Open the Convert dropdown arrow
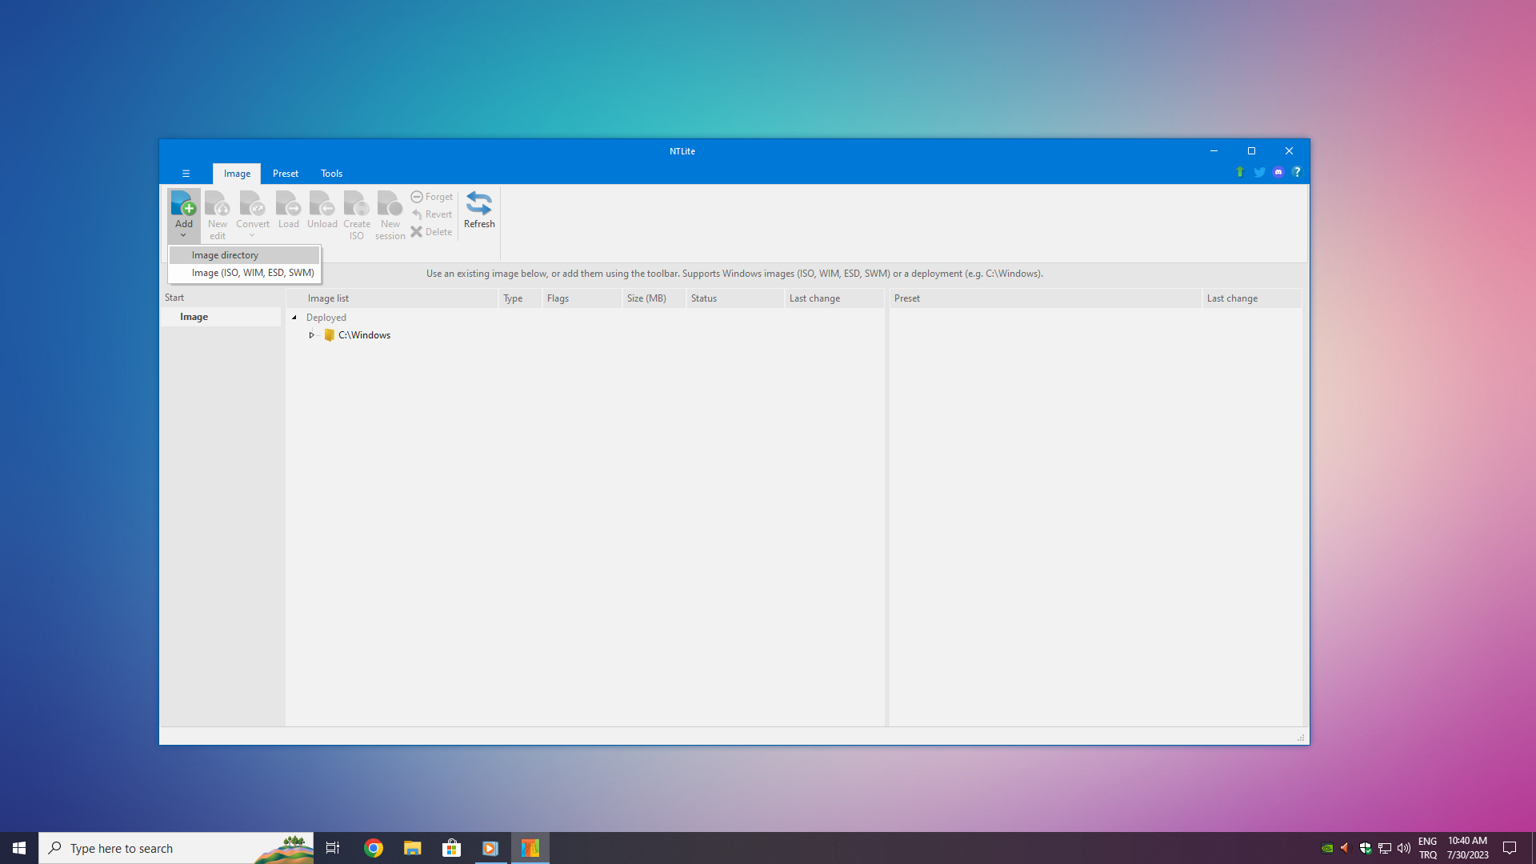Viewport: 1536px width, 864px height. (252, 235)
